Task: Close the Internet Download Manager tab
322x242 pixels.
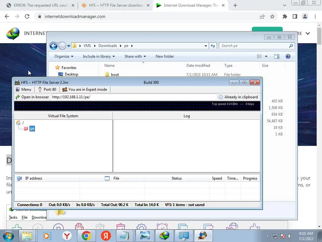Action: 224,6
